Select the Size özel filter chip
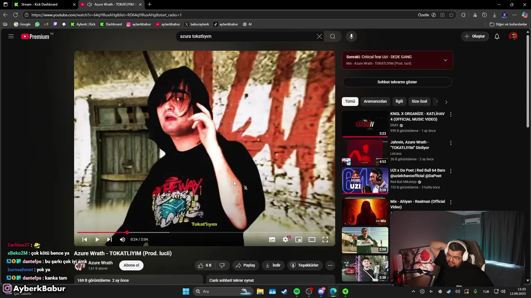 (x=419, y=101)
